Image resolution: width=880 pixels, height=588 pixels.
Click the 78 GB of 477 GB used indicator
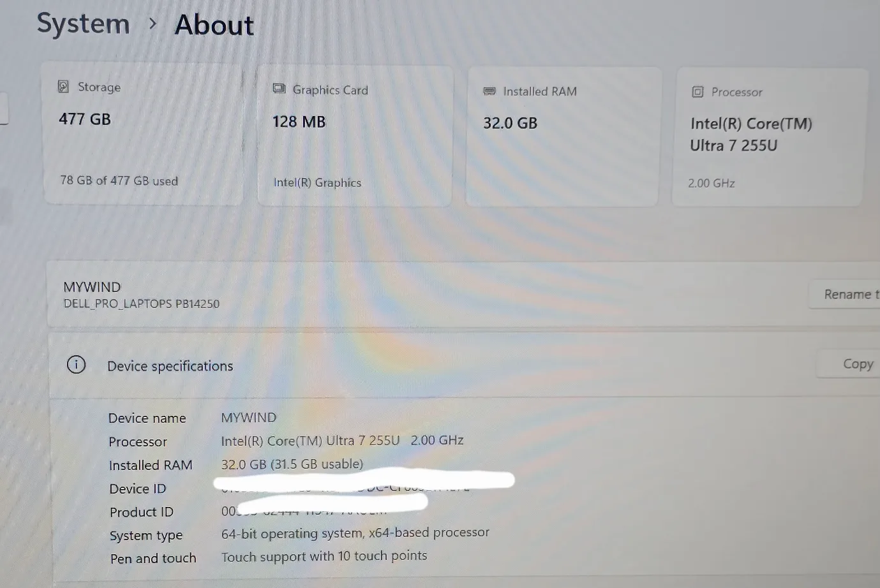(x=119, y=180)
